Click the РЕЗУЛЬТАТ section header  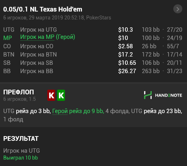pyautogui.click(x=21, y=139)
